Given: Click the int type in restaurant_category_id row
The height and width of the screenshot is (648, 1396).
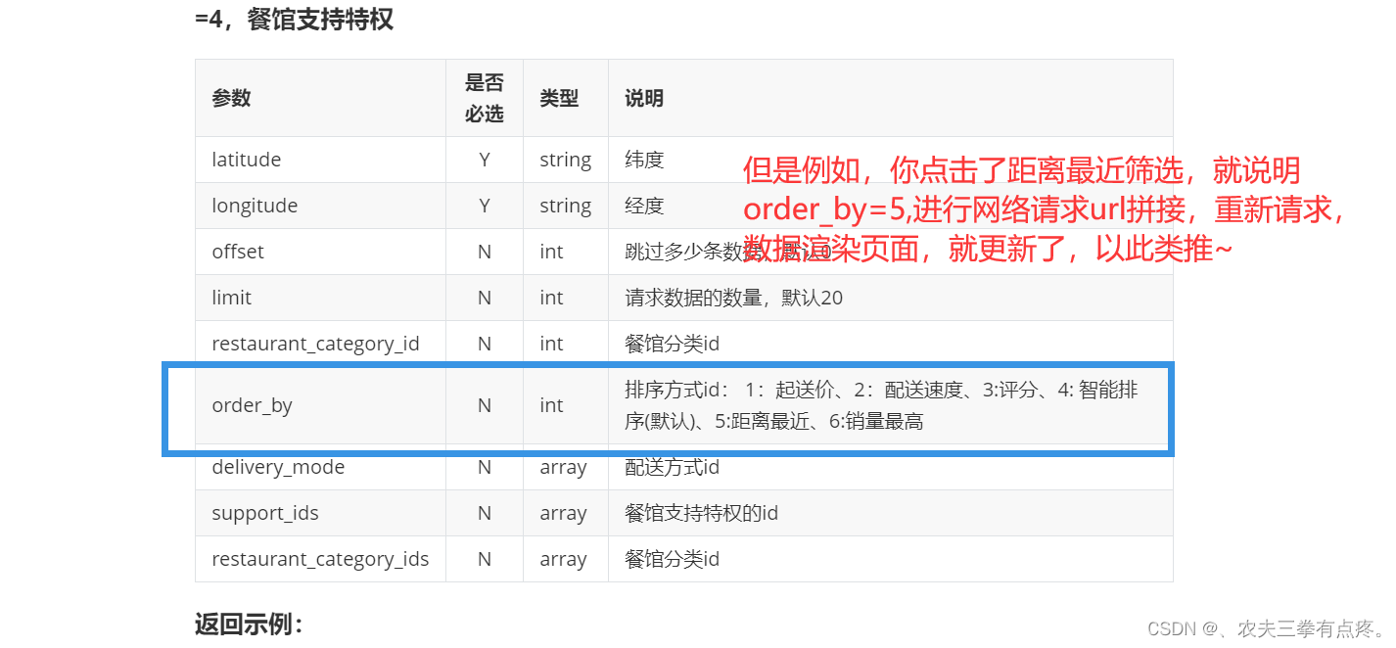Looking at the screenshot, I should [x=551, y=344].
